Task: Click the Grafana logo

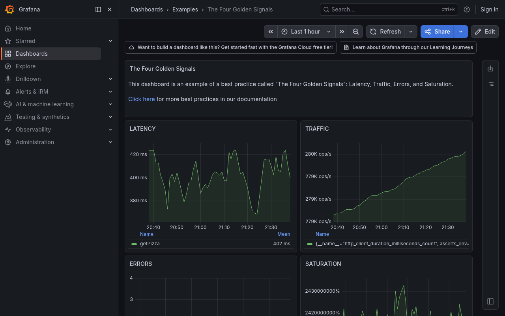Action: (x=9, y=9)
